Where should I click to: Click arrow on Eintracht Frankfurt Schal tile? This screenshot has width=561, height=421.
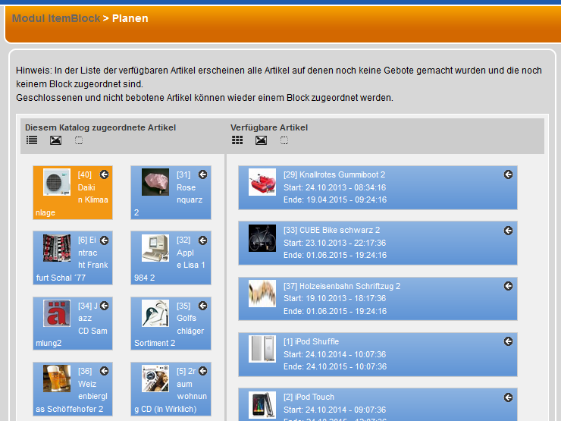click(104, 240)
